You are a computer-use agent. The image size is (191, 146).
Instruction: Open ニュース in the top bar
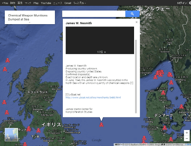tap(58, 3)
